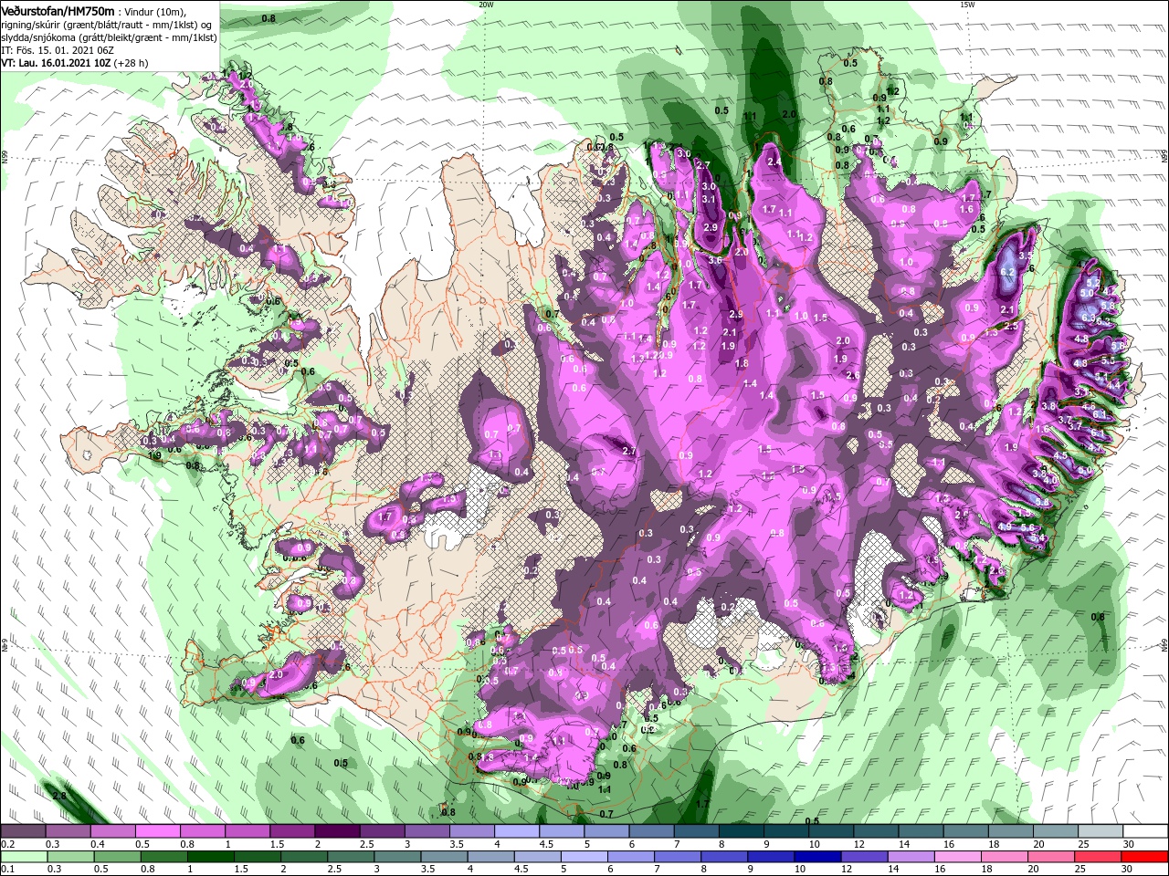The image size is (1169, 876).
Task: Click the 'rigning/skúrir' legend description line
Action: tap(105, 24)
